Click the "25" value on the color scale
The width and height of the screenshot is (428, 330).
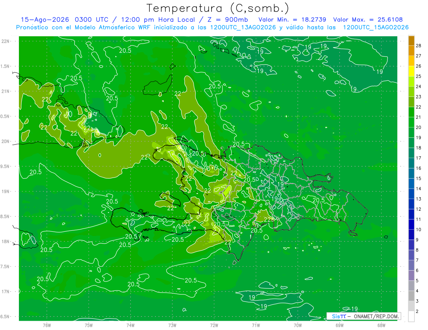click(419, 76)
